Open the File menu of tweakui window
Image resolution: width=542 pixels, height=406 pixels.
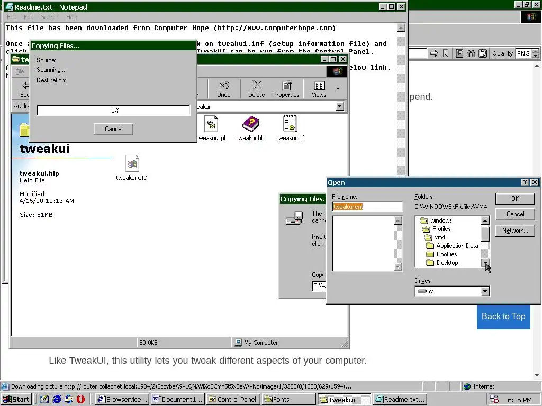(x=20, y=71)
